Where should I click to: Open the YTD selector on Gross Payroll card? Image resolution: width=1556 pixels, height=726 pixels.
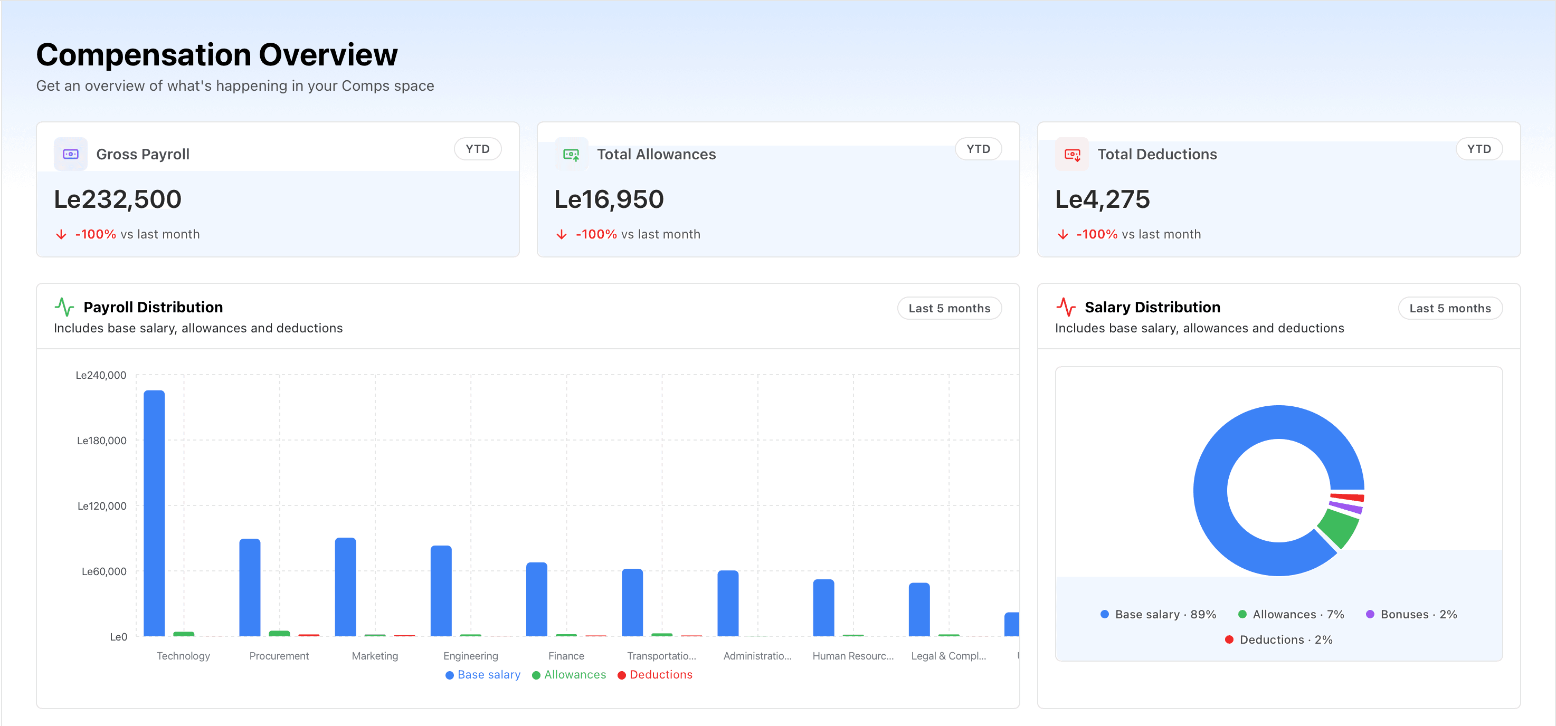tap(477, 149)
